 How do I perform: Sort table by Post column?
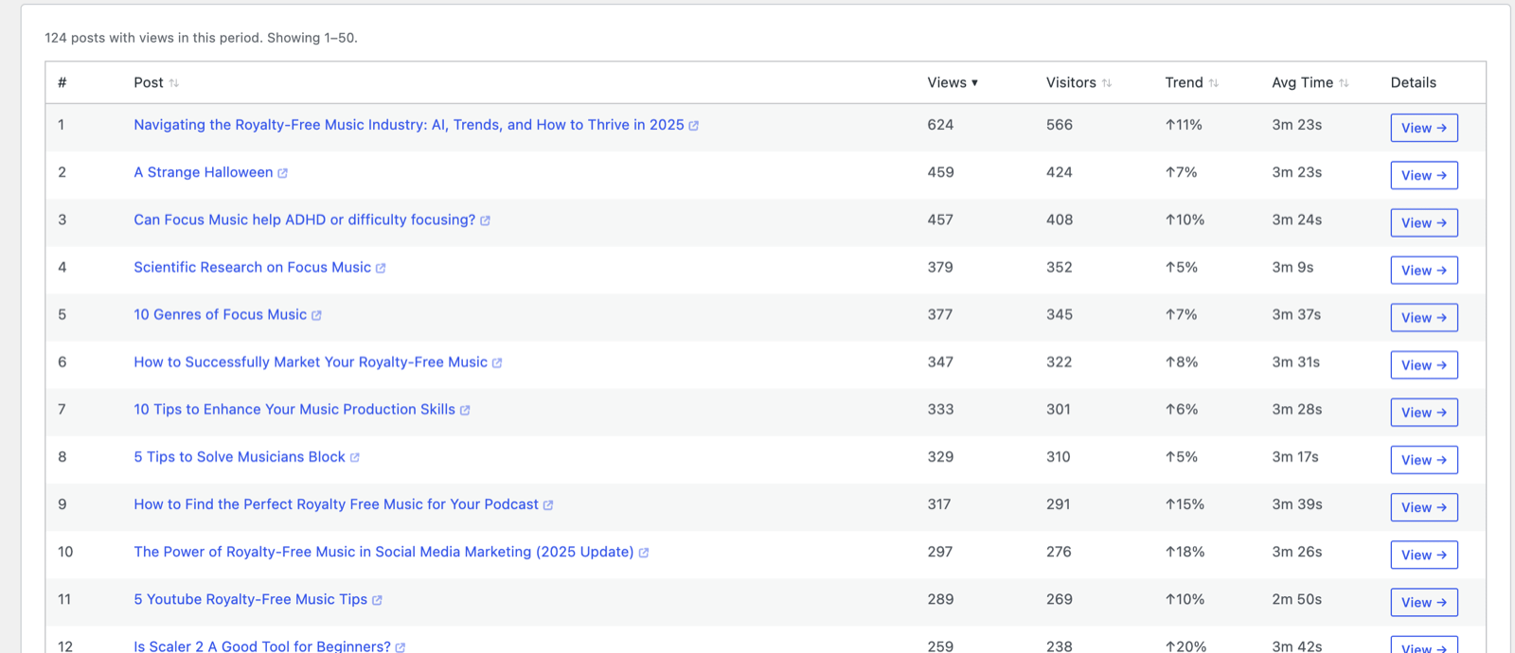point(156,82)
